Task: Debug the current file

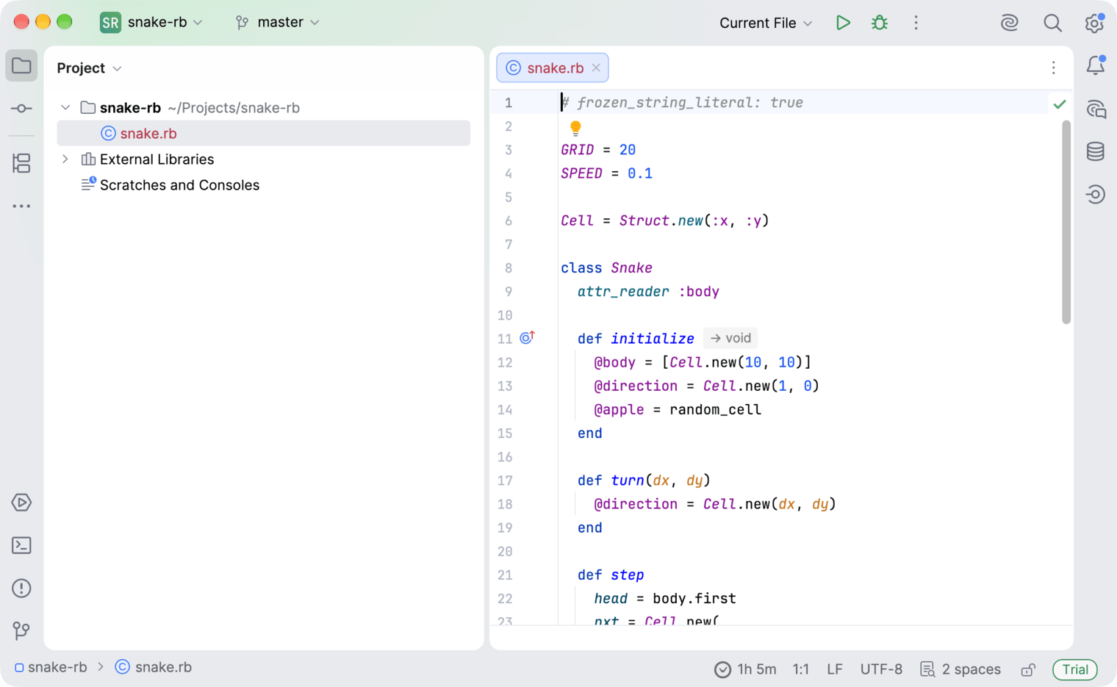Action: pos(880,23)
